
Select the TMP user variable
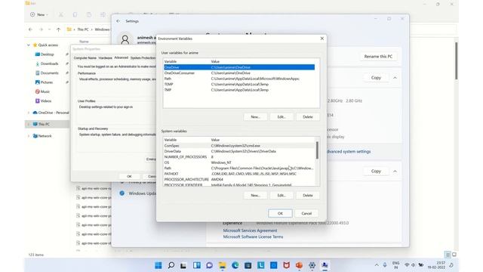pyautogui.click(x=239, y=90)
